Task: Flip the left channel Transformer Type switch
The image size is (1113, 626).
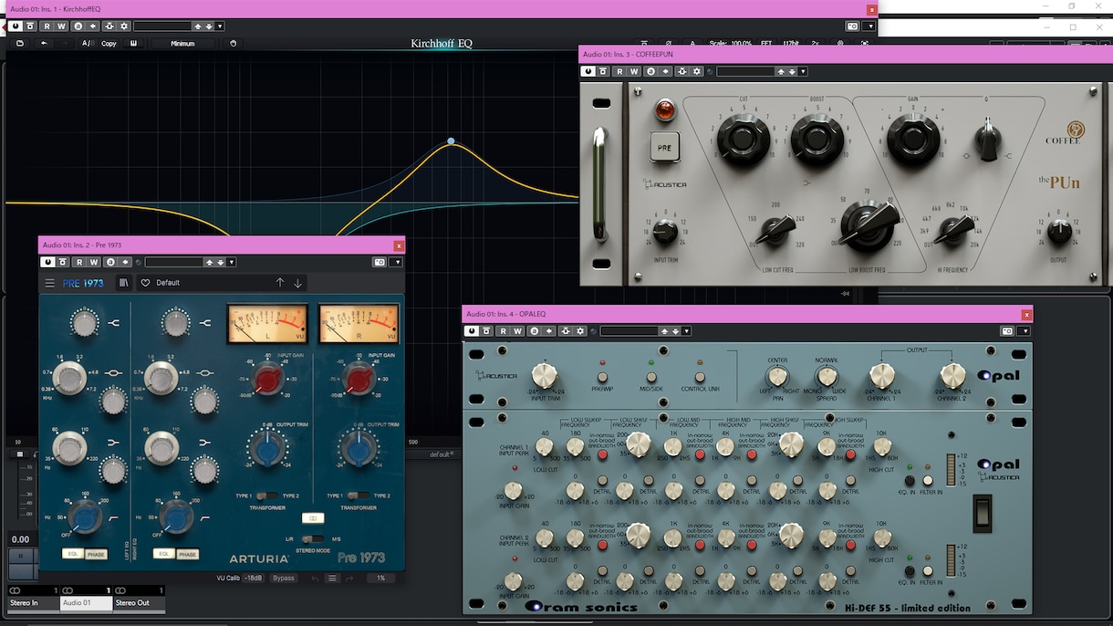Action: (267, 496)
